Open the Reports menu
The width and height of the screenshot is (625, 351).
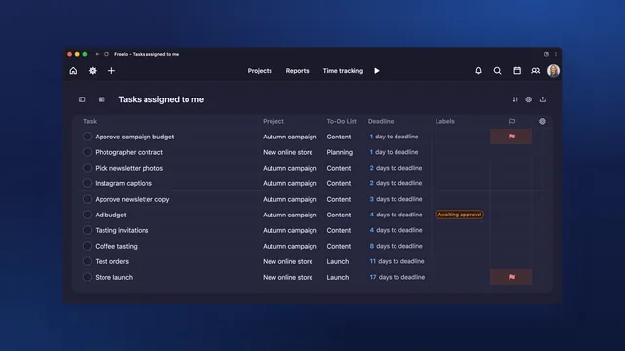point(297,71)
